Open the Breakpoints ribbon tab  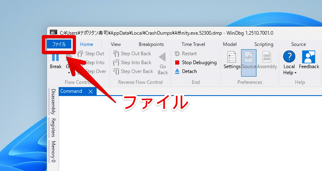pyautogui.click(x=151, y=44)
